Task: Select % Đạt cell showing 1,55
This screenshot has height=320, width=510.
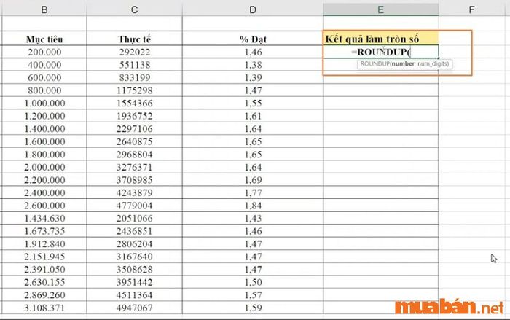Action: pos(253,104)
